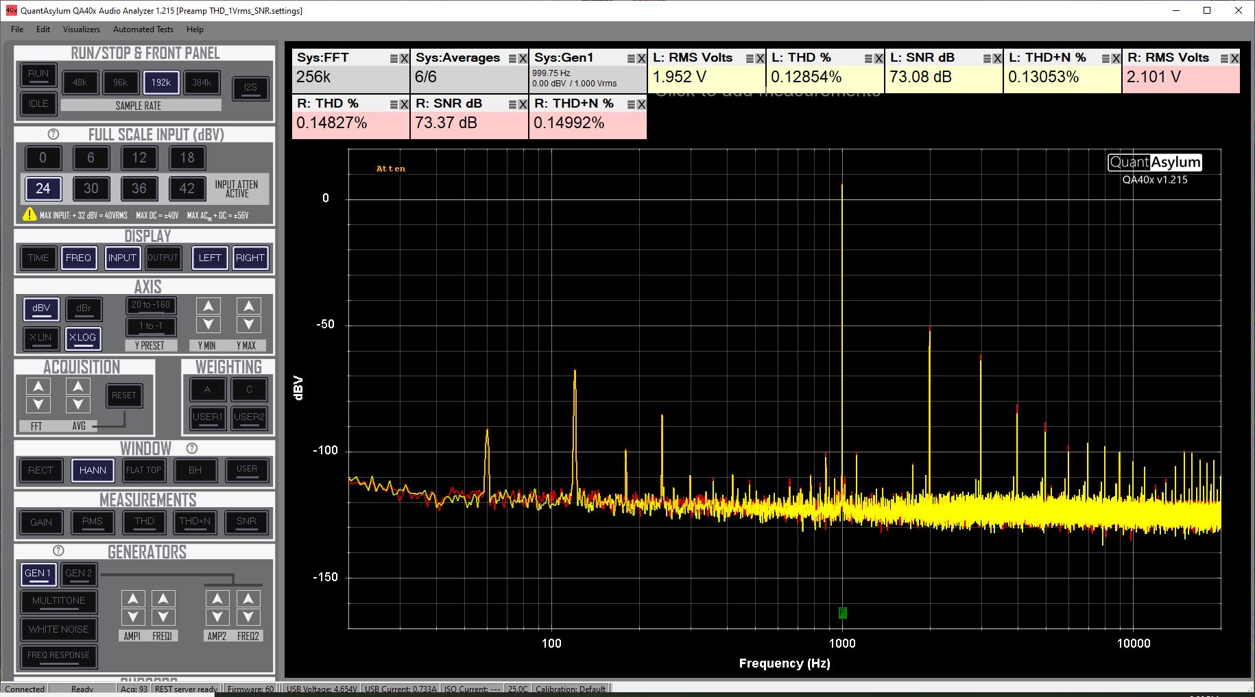Select the 20 to -160 Y preset
Image resolution: width=1255 pixels, height=697 pixels.
coord(151,305)
